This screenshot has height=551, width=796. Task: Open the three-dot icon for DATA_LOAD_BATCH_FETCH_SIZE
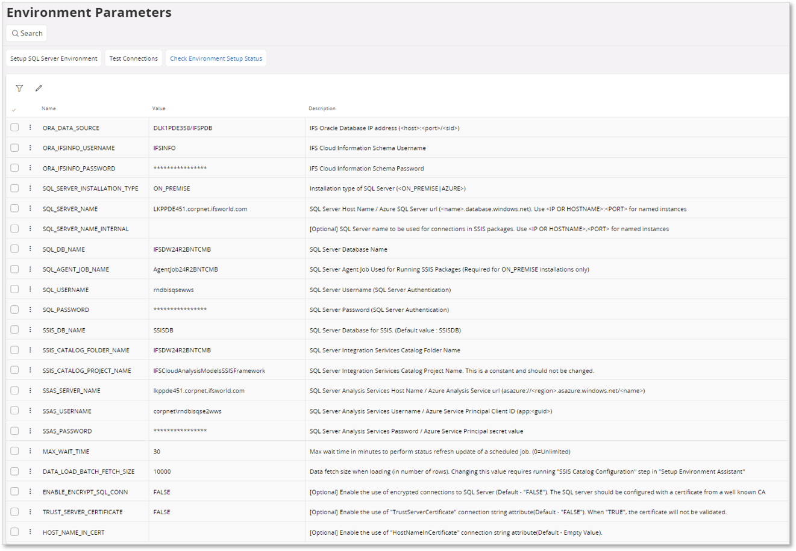coord(30,472)
